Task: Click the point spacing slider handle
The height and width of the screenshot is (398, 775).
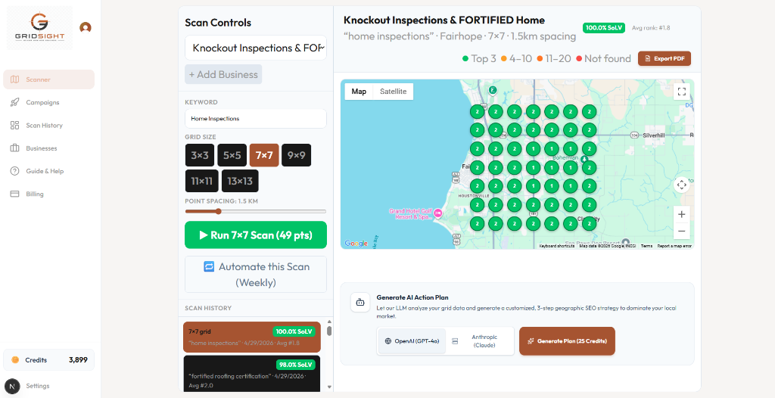Action: (x=219, y=211)
